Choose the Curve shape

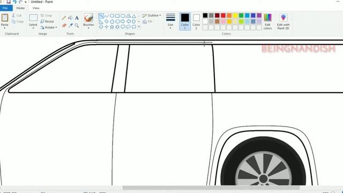click(x=107, y=16)
